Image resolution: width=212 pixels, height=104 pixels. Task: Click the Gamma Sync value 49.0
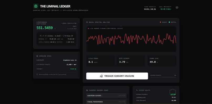click(153, 62)
